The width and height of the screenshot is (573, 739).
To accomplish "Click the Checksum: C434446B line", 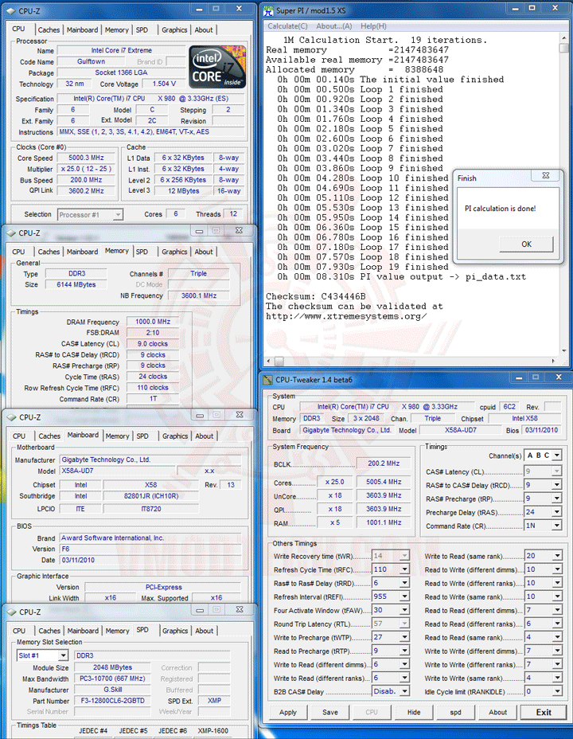I will 315,296.
